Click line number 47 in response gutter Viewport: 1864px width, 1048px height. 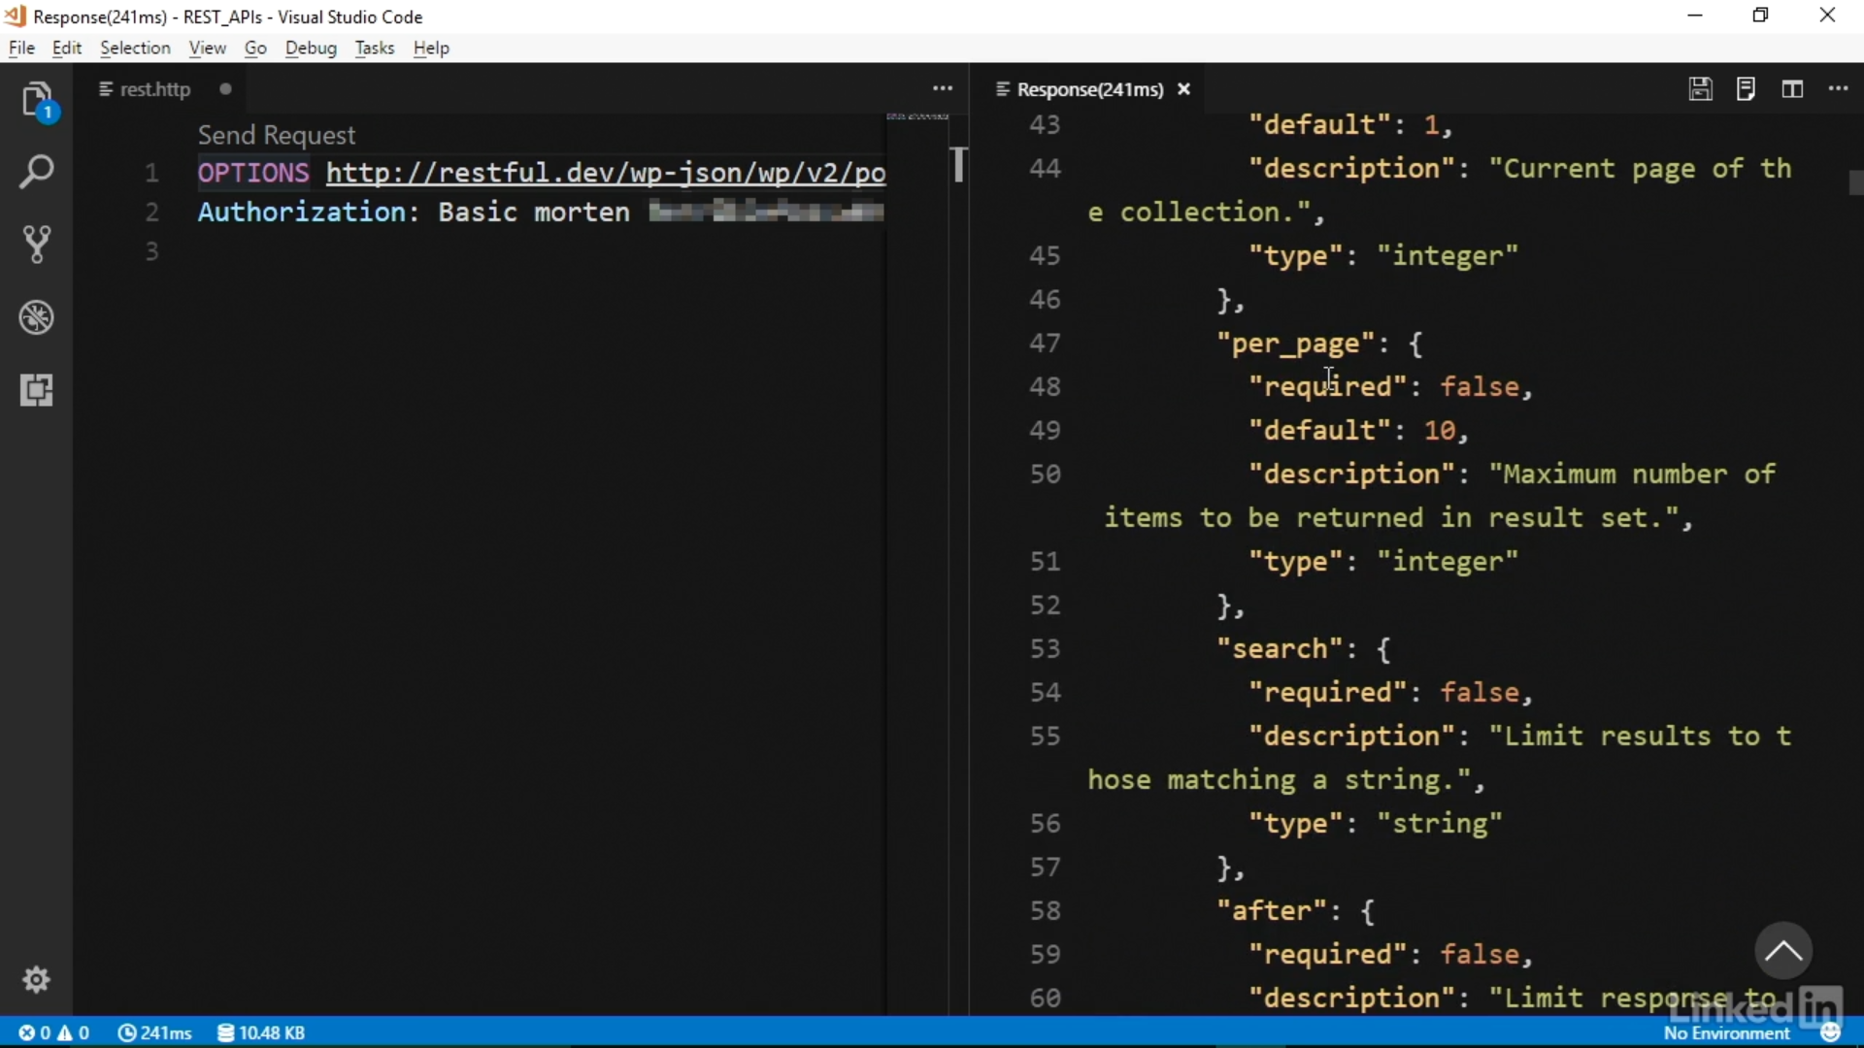coord(1045,344)
